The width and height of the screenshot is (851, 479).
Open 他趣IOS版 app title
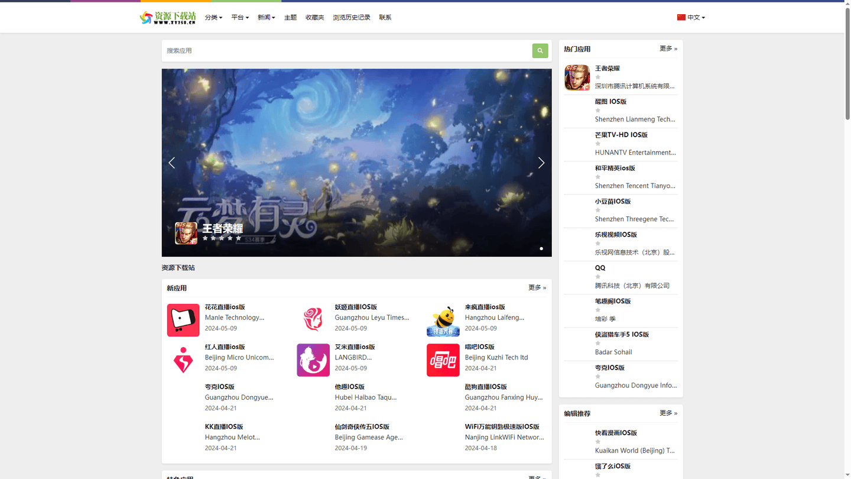(350, 387)
